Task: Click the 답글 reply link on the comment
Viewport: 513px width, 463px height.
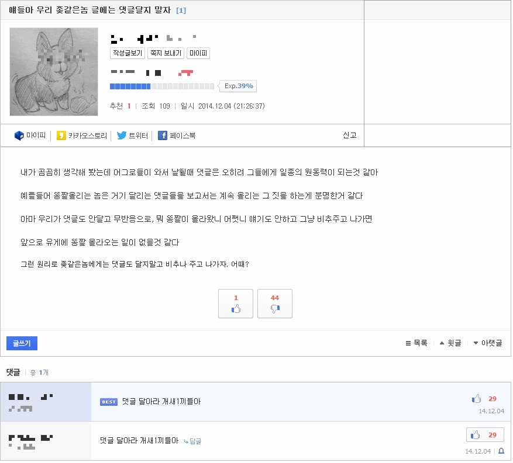Action: [x=192, y=441]
